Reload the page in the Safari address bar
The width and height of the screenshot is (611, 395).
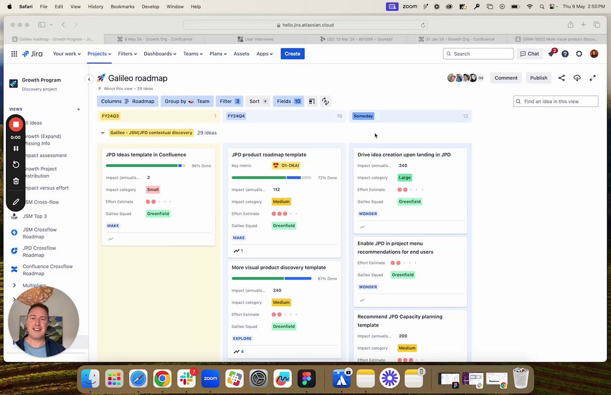[423, 25]
